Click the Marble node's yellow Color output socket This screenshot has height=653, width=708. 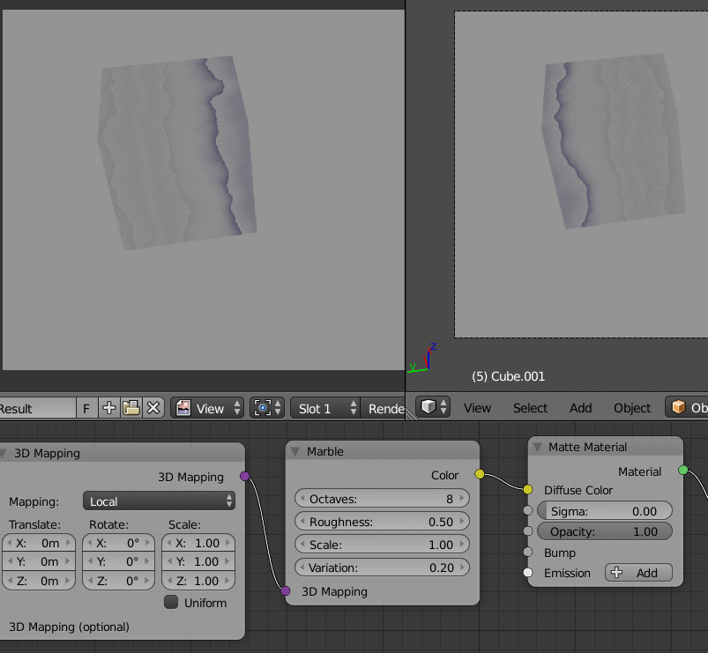click(x=479, y=473)
